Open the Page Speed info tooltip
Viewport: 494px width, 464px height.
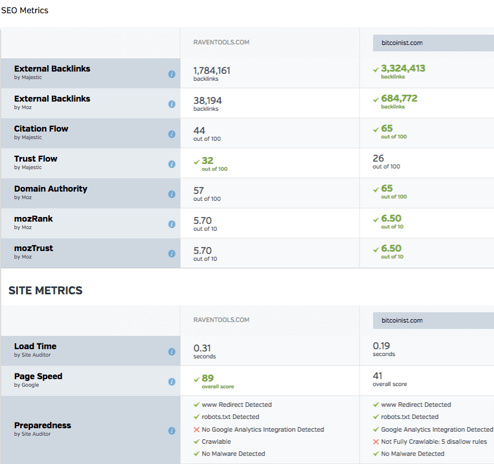171,381
